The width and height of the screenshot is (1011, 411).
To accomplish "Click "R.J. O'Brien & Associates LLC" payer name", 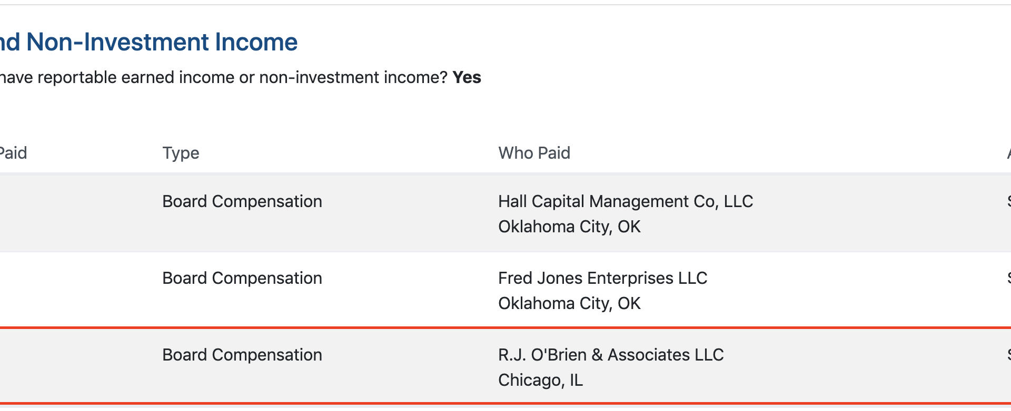I will tap(611, 355).
